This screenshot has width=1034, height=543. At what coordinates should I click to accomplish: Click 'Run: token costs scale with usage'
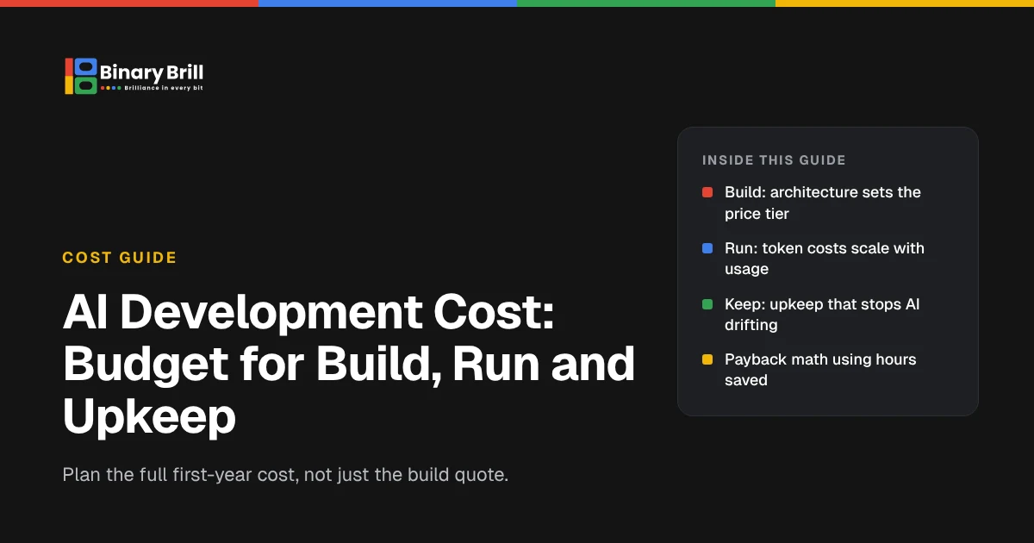pos(825,259)
